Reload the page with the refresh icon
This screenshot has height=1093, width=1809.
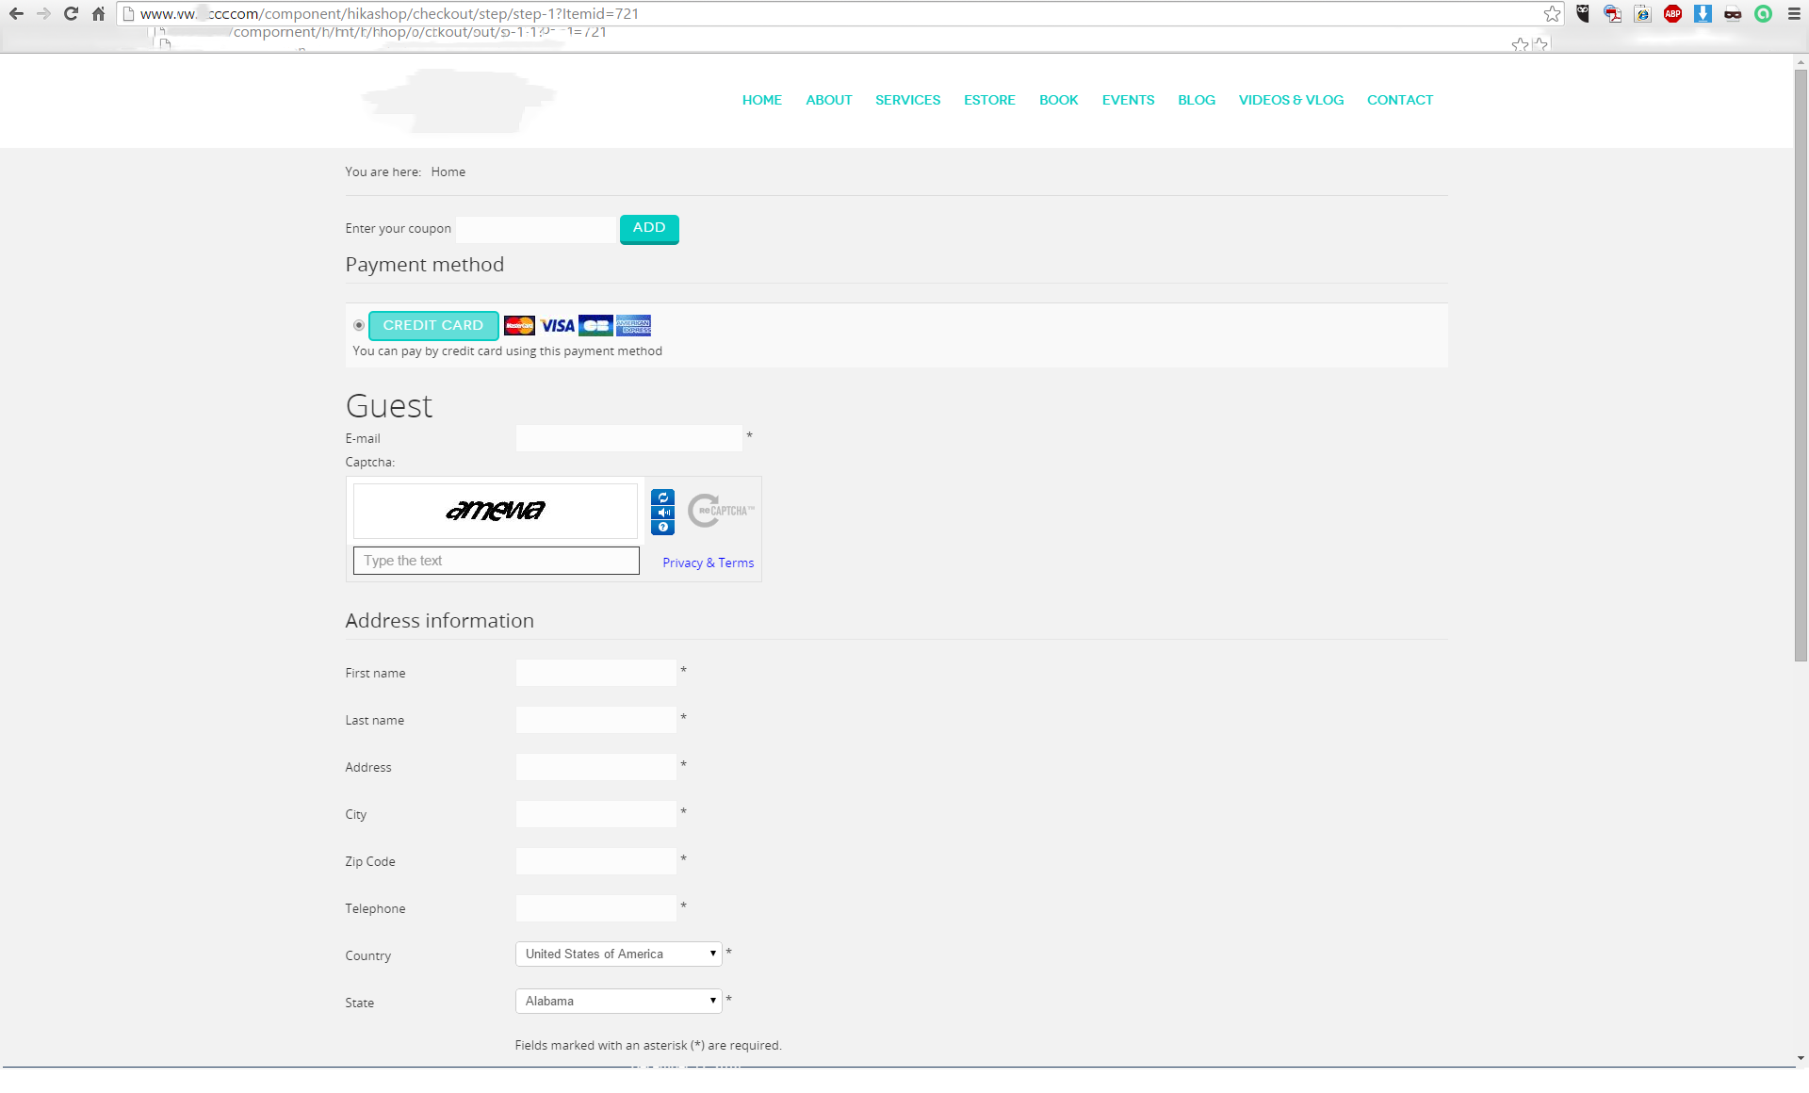pos(71,13)
